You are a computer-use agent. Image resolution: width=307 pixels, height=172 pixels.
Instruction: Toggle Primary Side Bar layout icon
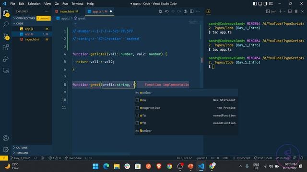255,4
